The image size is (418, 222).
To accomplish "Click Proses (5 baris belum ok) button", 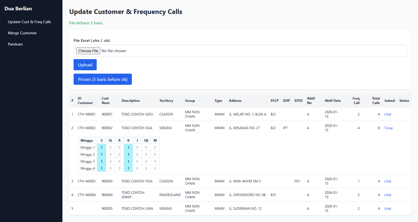I will [103, 79].
